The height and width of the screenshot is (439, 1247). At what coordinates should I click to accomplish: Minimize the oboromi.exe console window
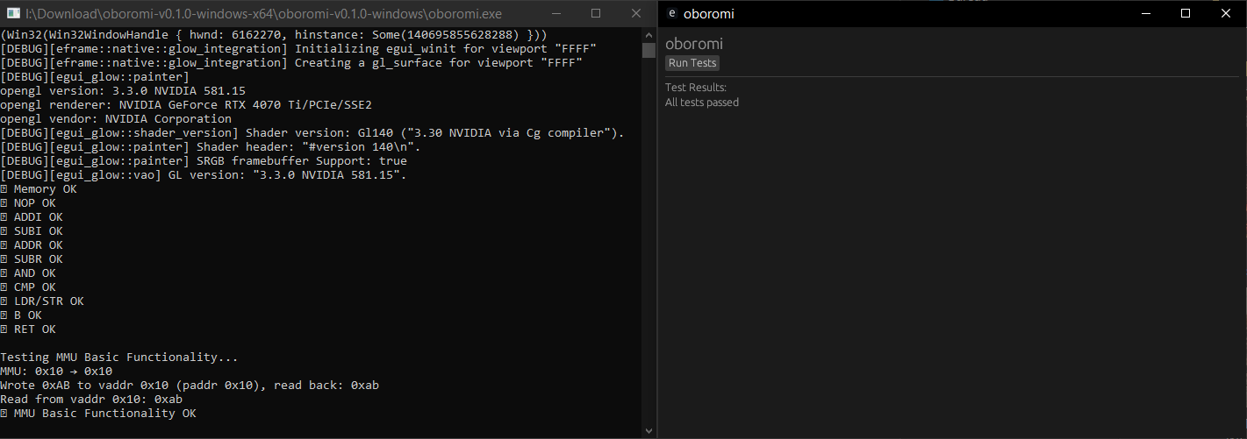(555, 13)
